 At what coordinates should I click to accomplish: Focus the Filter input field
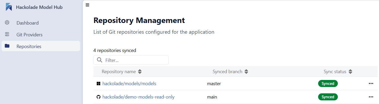point(131,60)
